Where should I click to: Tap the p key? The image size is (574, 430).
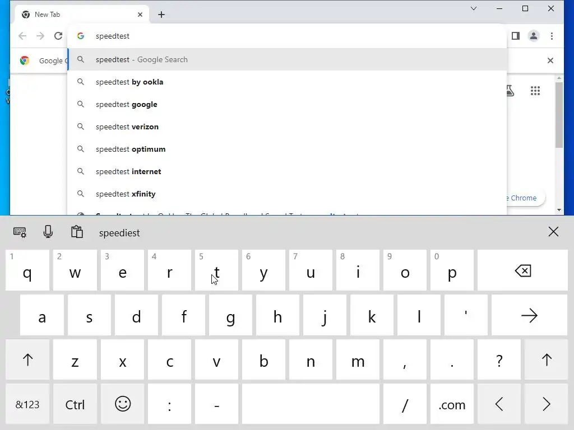pos(452,270)
